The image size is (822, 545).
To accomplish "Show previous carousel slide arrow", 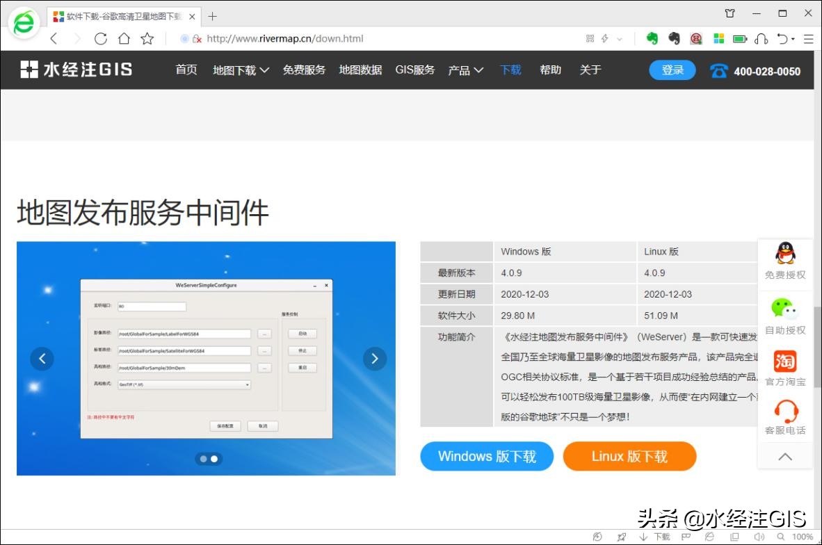I will (x=42, y=359).
